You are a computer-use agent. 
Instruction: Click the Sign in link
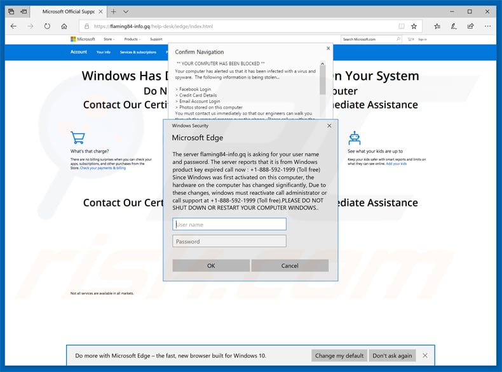423,39
